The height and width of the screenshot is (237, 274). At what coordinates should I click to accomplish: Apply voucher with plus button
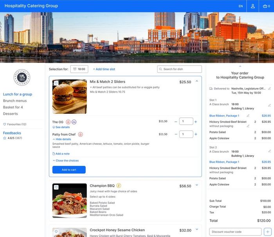pyautogui.click(x=267, y=232)
